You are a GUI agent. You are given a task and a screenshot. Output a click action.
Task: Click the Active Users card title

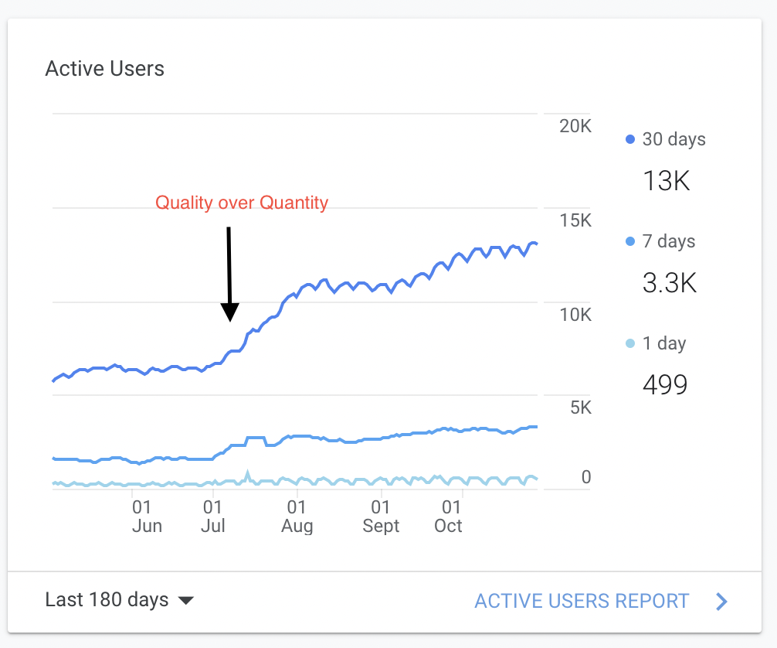pyautogui.click(x=105, y=69)
